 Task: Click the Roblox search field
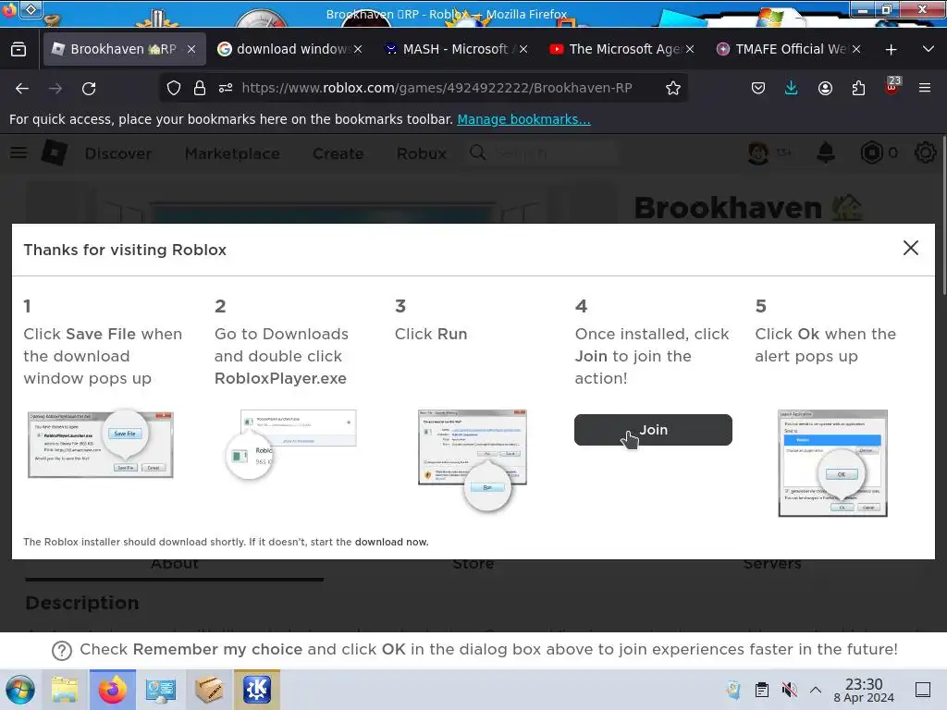click(x=544, y=153)
